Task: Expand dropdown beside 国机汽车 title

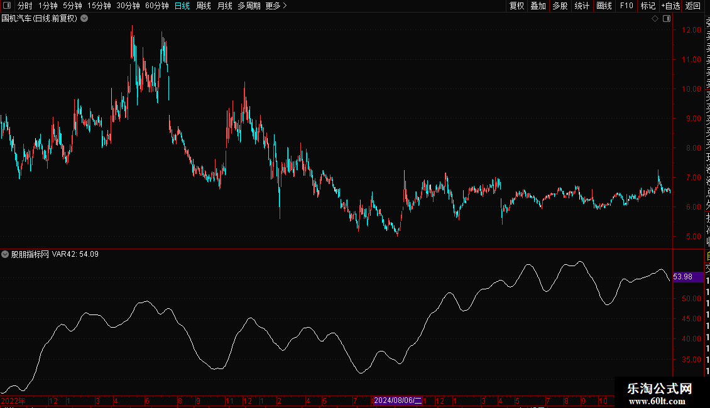Action: 84,19
